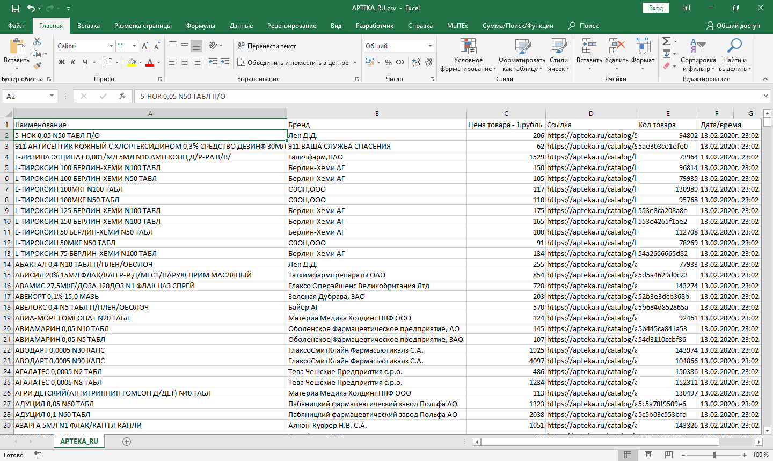Viewport: 773px width, 461px height.
Task: Toggle underline formatting Ч
Action: (85, 62)
